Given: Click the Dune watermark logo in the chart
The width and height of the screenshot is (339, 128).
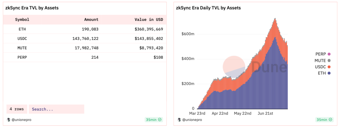Looking at the screenshot, I should (x=234, y=67).
